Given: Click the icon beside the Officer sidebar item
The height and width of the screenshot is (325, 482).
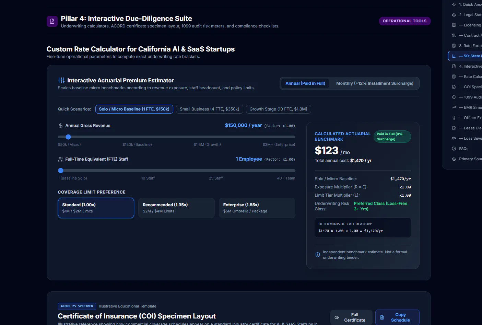Looking at the screenshot, I should click(454, 118).
